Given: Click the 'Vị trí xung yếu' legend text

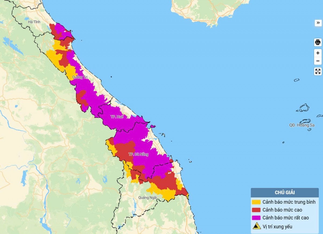Looking at the screenshot, I should pos(277,226).
